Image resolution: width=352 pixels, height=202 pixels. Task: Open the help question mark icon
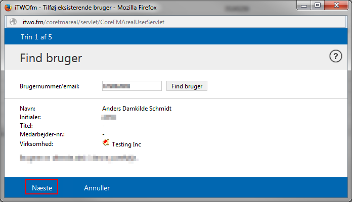click(x=336, y=57)
